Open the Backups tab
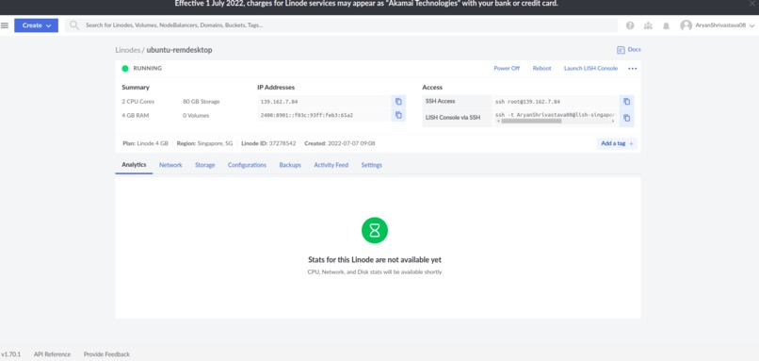This screenshot has height=361, width=759. (x=290, y=165)
